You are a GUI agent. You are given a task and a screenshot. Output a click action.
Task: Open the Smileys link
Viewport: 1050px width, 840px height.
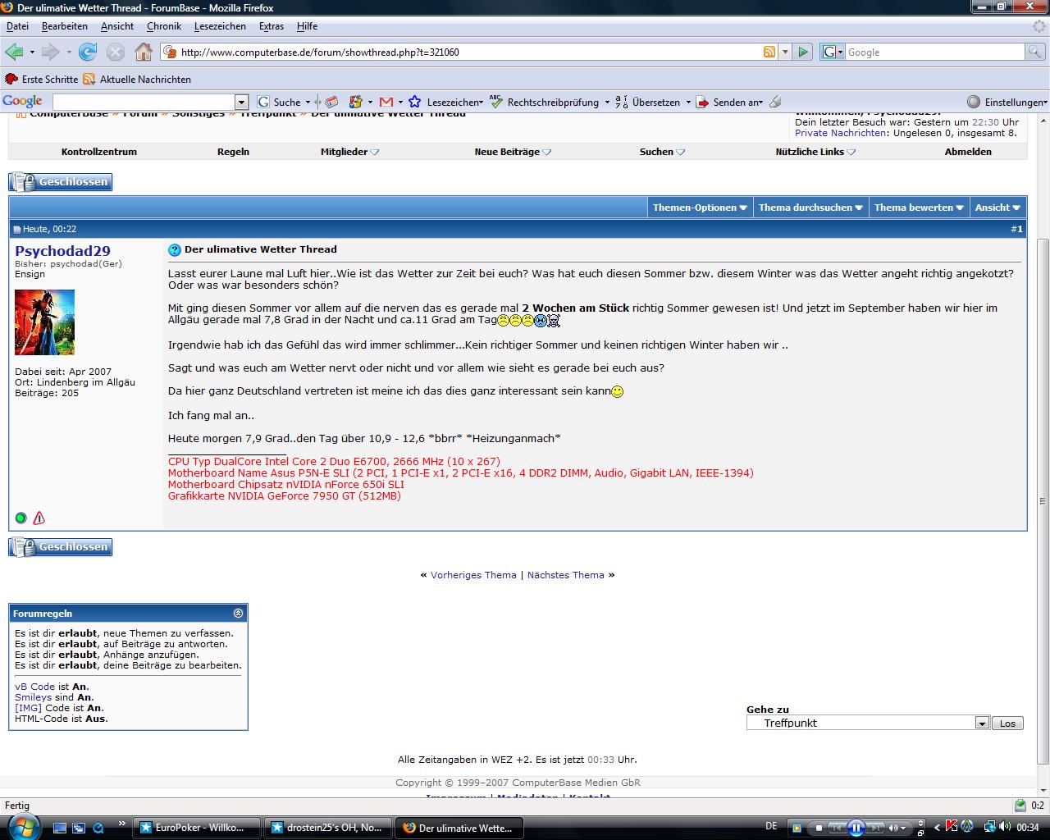33,697
